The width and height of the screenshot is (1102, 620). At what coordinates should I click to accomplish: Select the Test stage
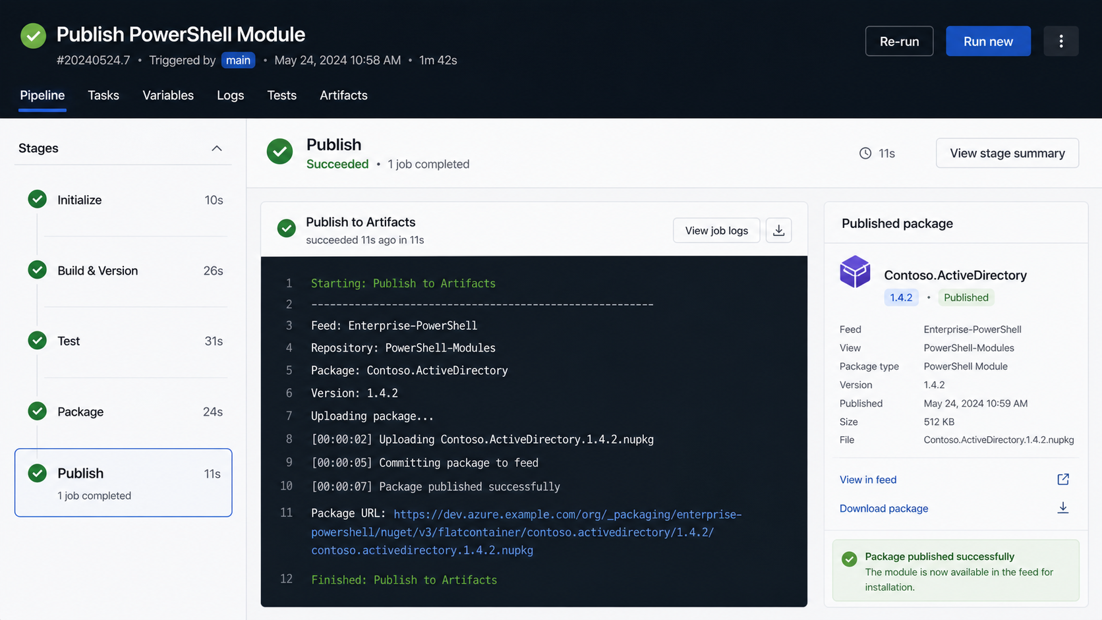pyautogui.click(x=123, y=341)
